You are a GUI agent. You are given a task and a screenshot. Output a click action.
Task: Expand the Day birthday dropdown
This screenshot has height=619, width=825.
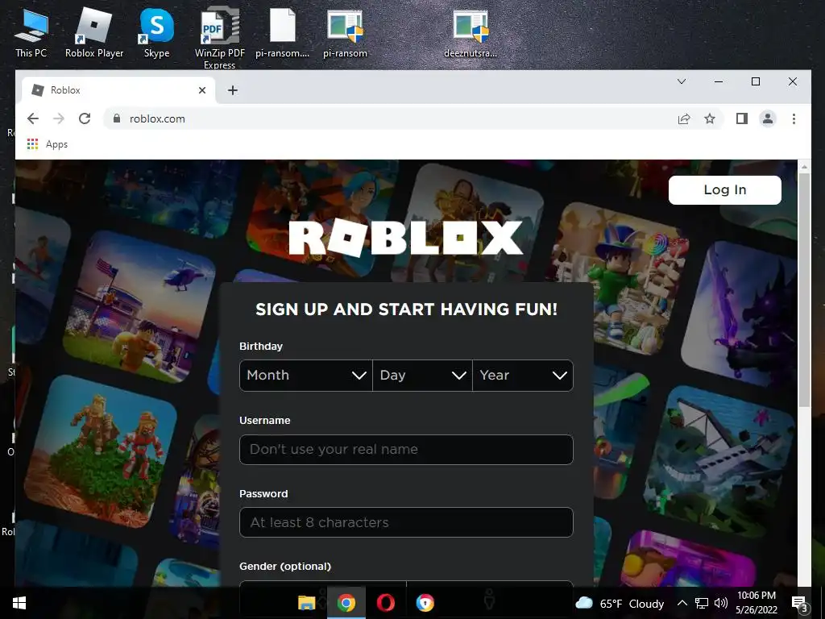(422, 376)
